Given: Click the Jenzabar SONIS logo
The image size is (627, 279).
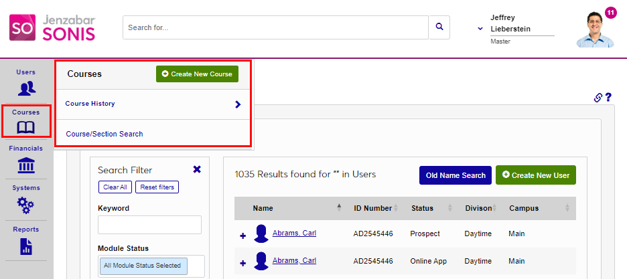Looking at the screenshot, I should pyautogui.click(x=52, y=28).
